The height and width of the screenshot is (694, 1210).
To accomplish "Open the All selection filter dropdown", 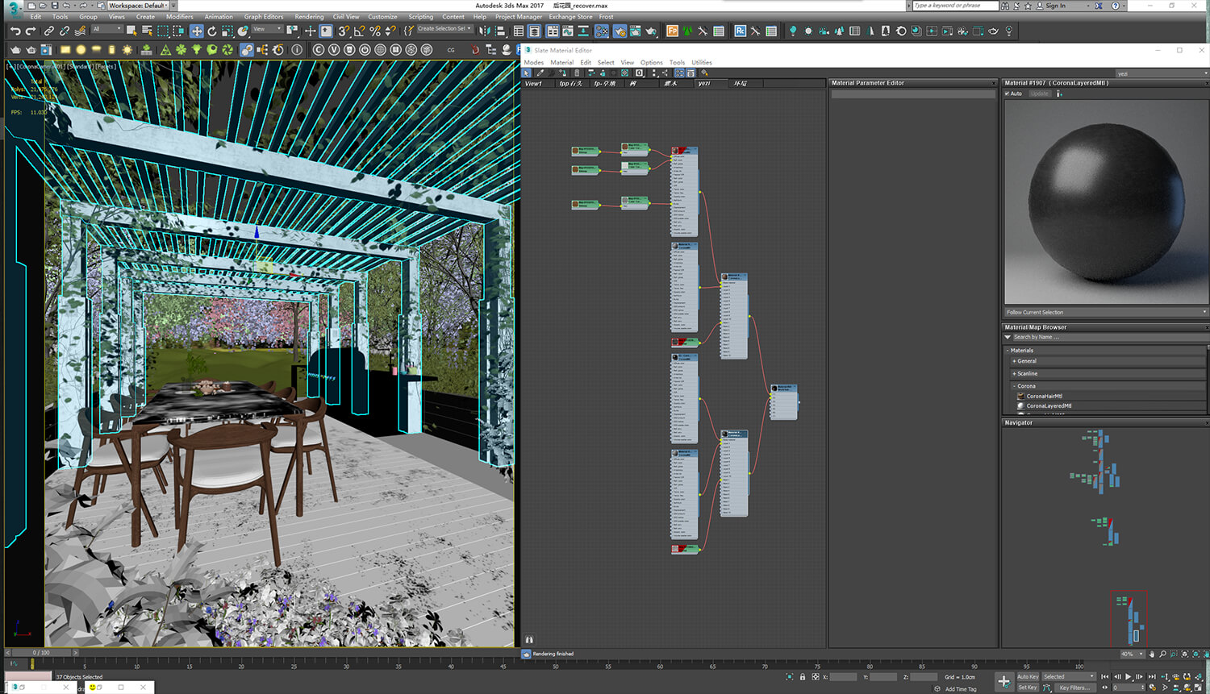I will coord(106,29).
